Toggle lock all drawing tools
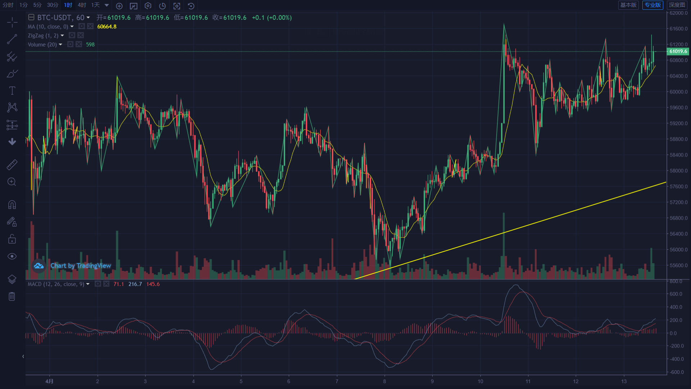The width and height of the screenshot is (691, 389). click(x=12, y=239)
